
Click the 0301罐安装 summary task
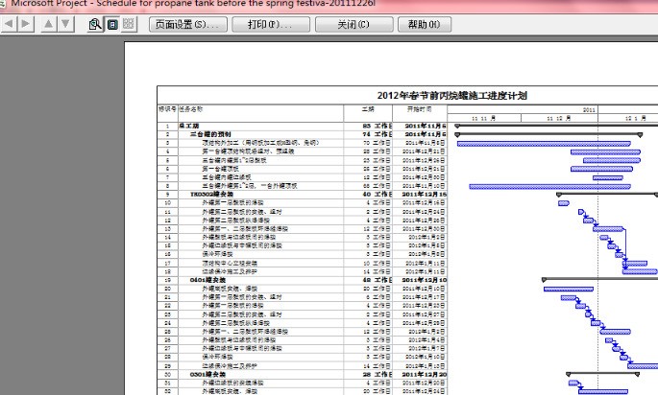click(207, 374)
